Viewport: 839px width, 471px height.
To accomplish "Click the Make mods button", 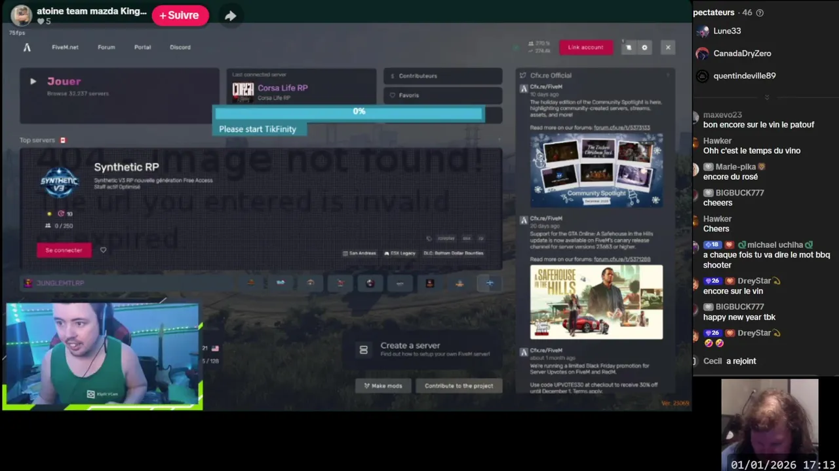I will tap(383, 385).
